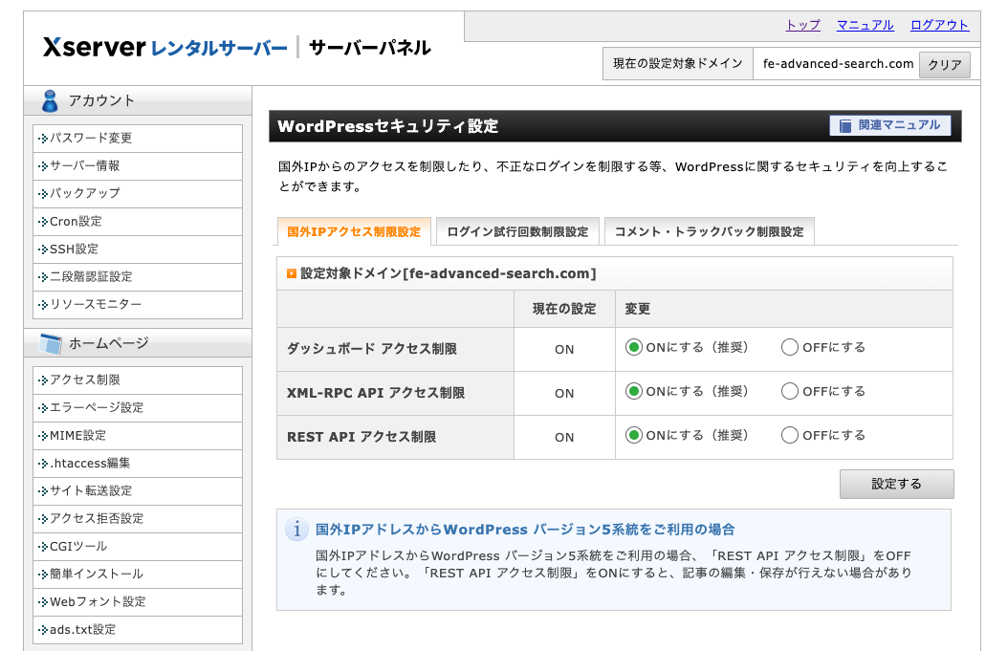This screenshot has height=651, width=1008.
Task: Open コメント・トラックバック制限設定 tab
Action: point(709,231)
